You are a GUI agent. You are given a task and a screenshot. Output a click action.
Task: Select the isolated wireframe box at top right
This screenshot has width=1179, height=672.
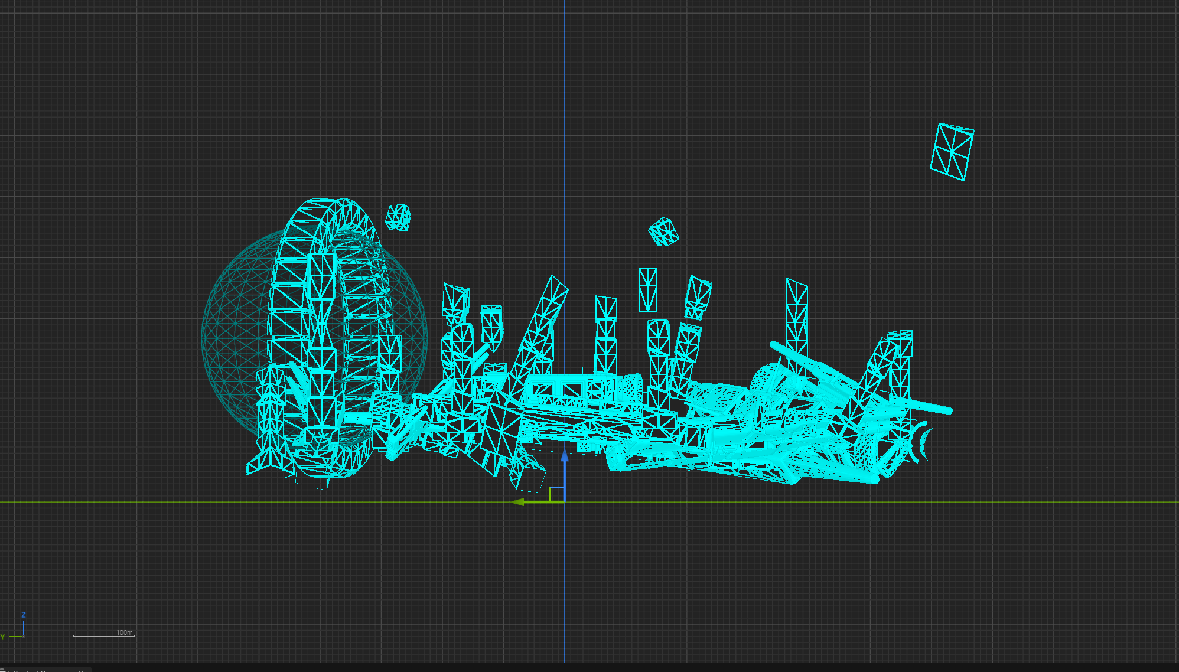point(952,151)
